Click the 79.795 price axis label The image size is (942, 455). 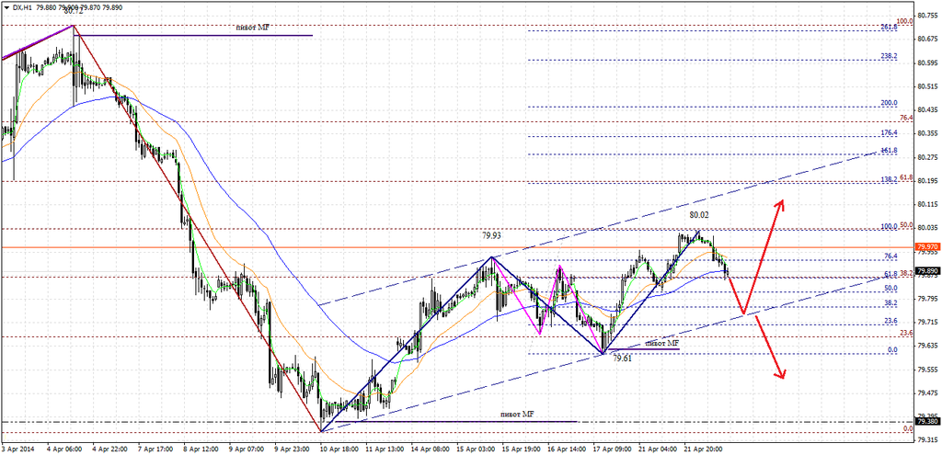(925, 299)
